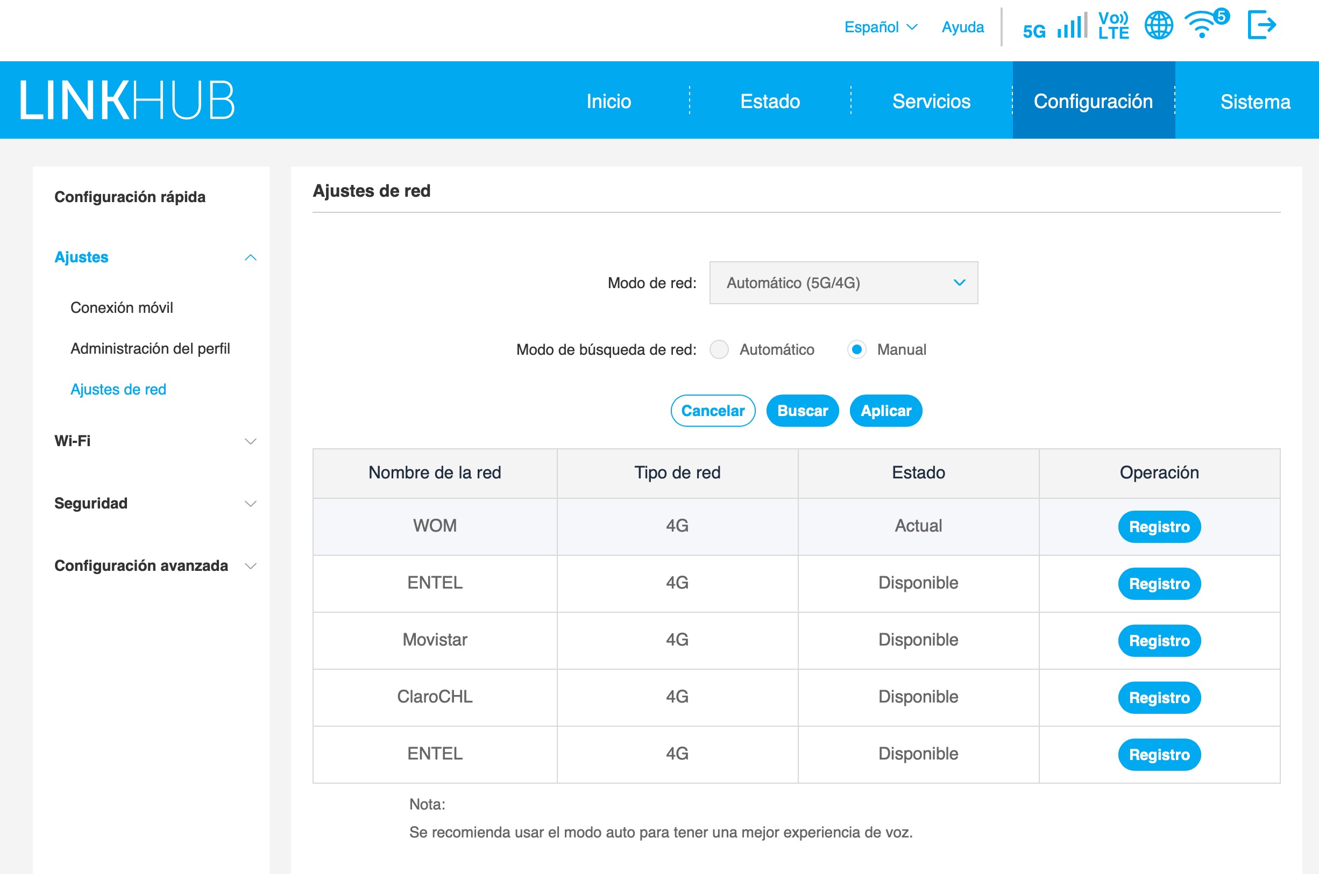1319x874 pixels.
Task: Open the Sistema tab
Action: [x=1255, y=101]
